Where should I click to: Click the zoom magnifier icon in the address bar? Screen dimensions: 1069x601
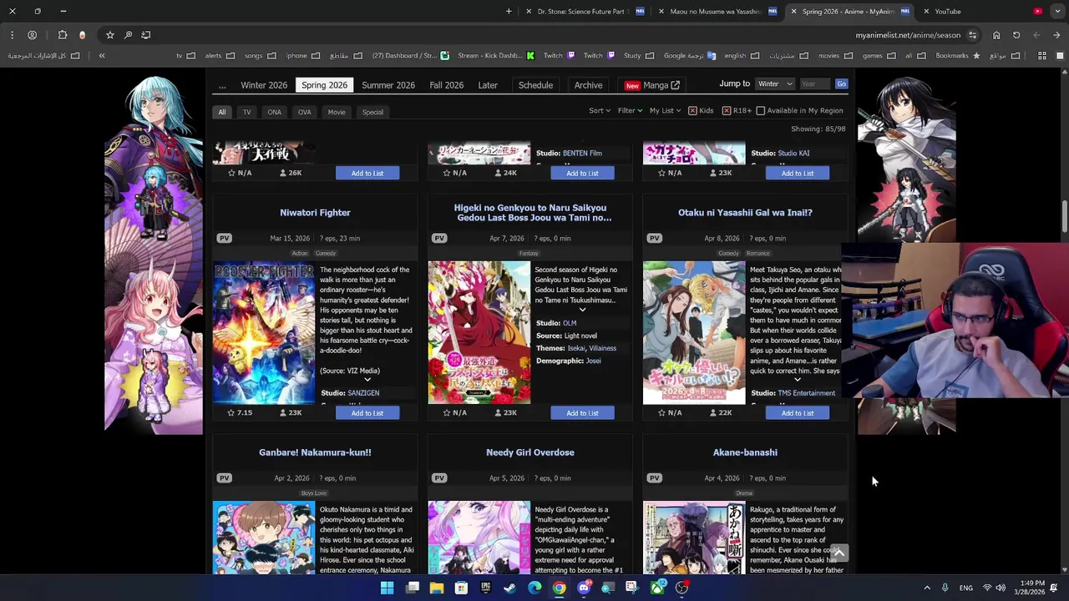point(128,35)
